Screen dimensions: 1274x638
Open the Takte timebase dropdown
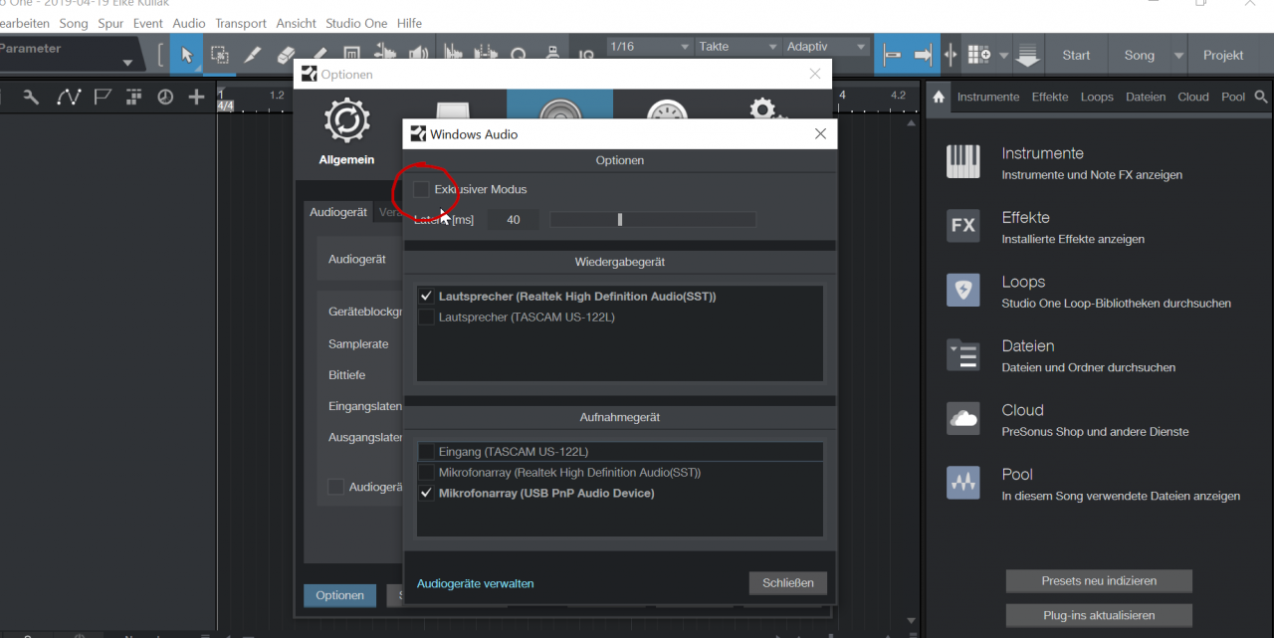738,47
